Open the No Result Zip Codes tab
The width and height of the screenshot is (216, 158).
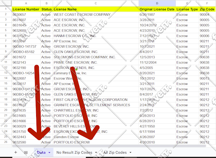pyautogui.click(x=74, y=152)
